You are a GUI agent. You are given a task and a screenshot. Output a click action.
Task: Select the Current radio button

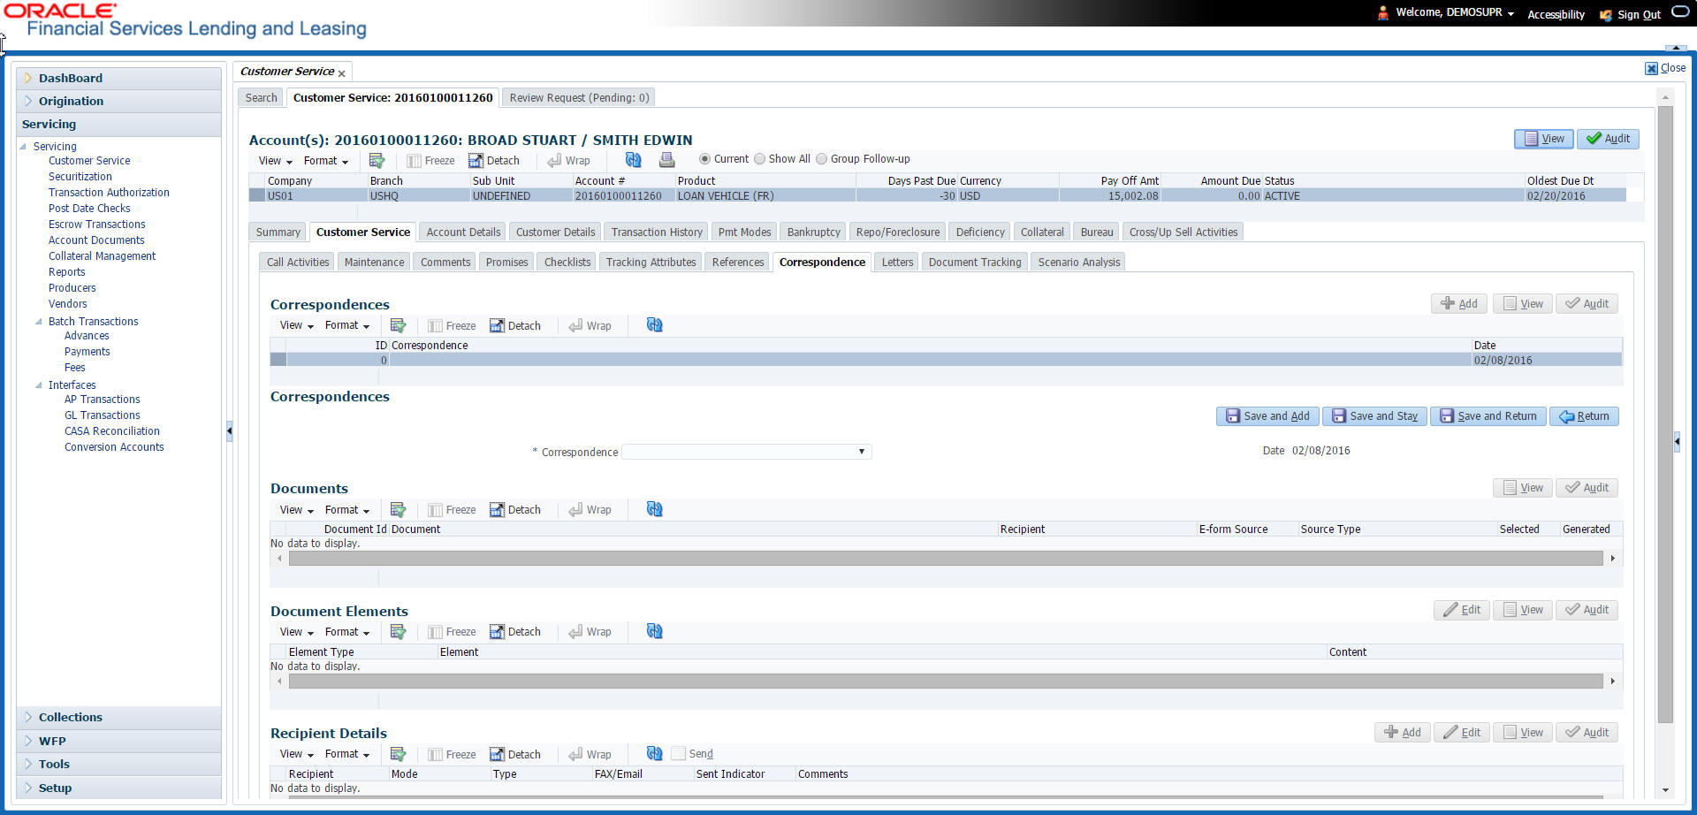coord(704,159)
